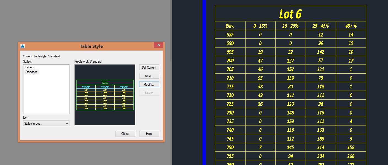The height and width of the screenshot is (165, 388).
Task: Click value 149 in row 730
Action: (x=290, y=113)
